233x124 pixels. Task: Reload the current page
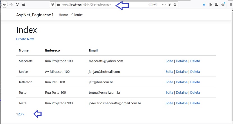point(17,4)
